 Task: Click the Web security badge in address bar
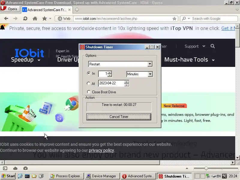point(64,19)
